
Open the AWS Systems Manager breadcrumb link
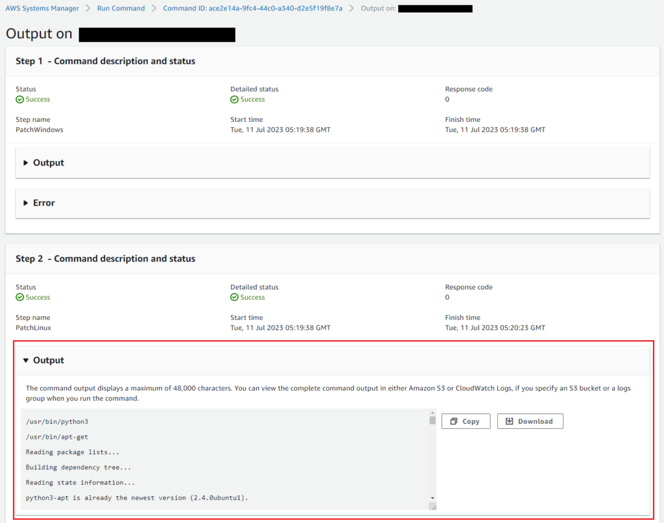(42, 8)
